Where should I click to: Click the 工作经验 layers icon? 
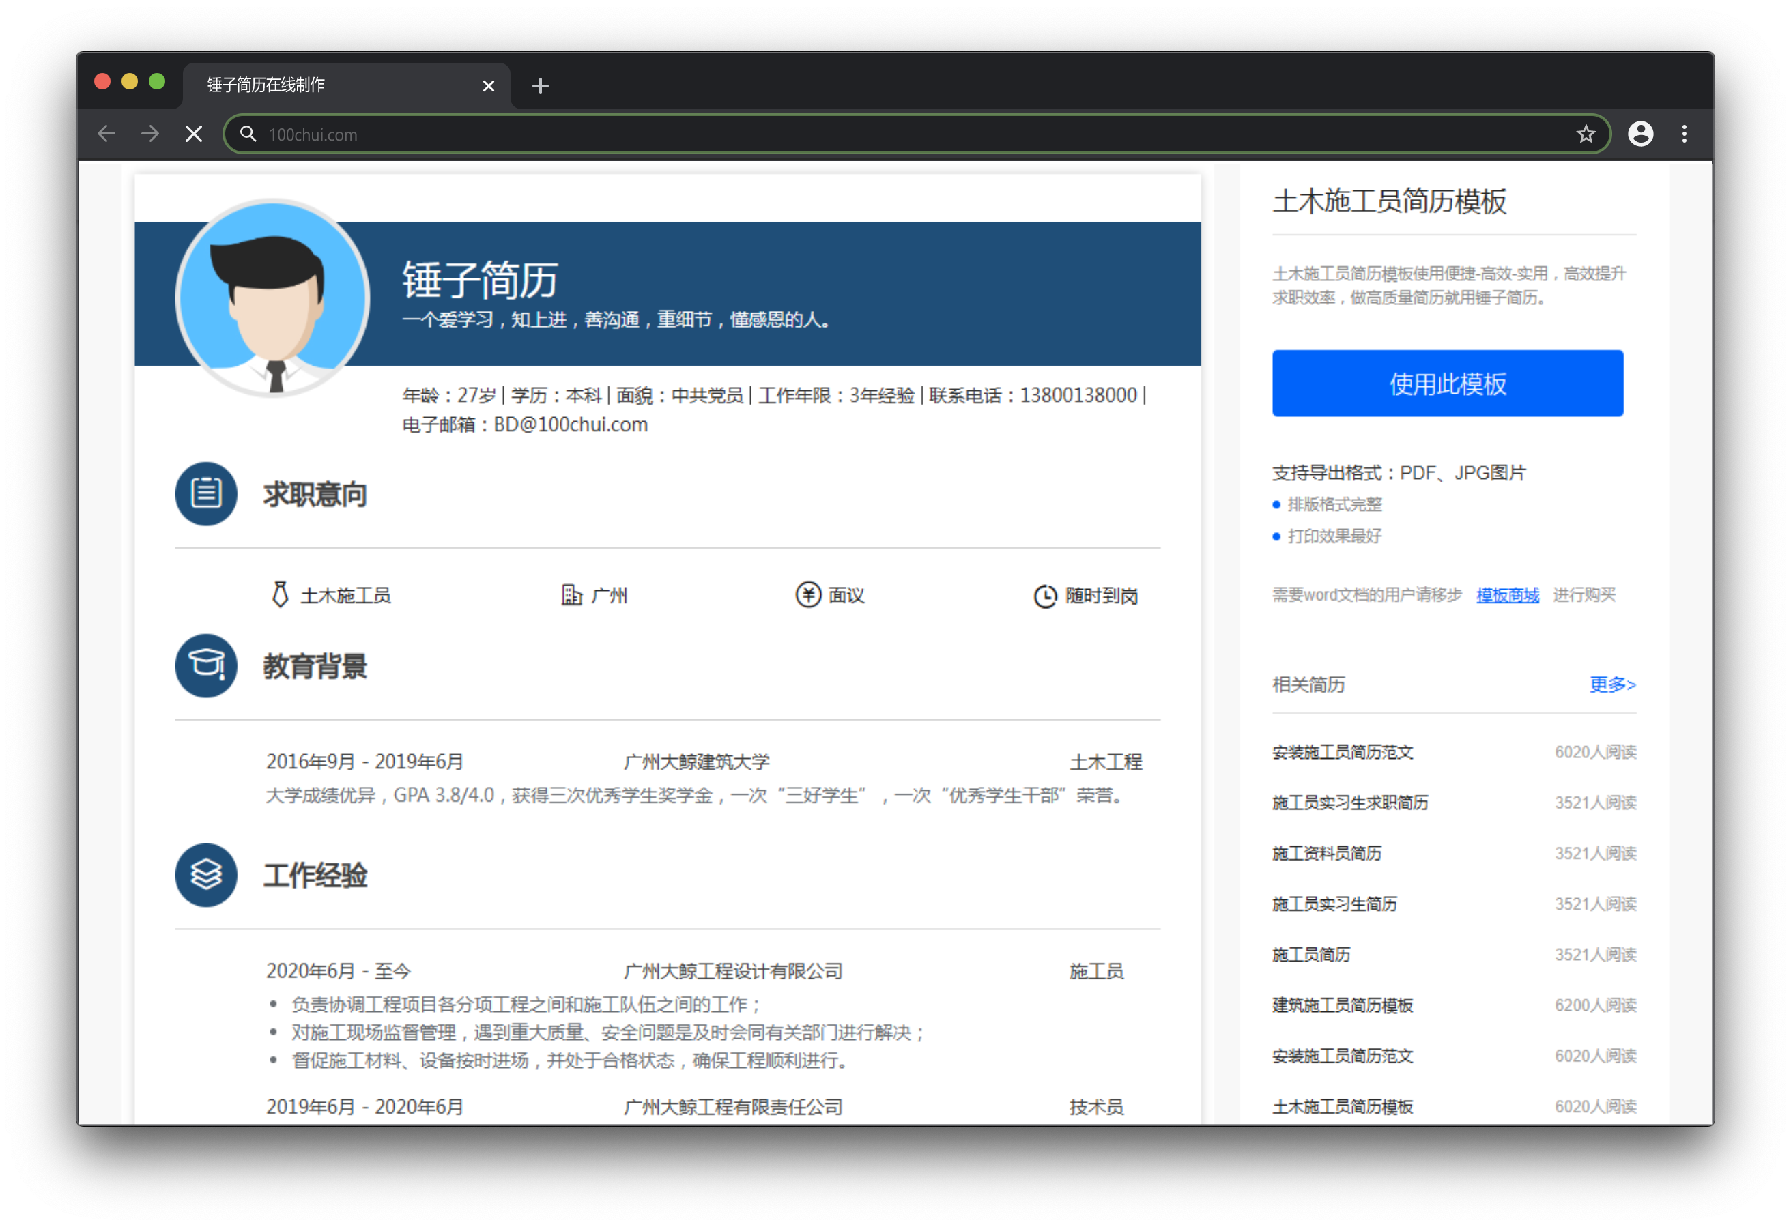click(x=205, y=875)
